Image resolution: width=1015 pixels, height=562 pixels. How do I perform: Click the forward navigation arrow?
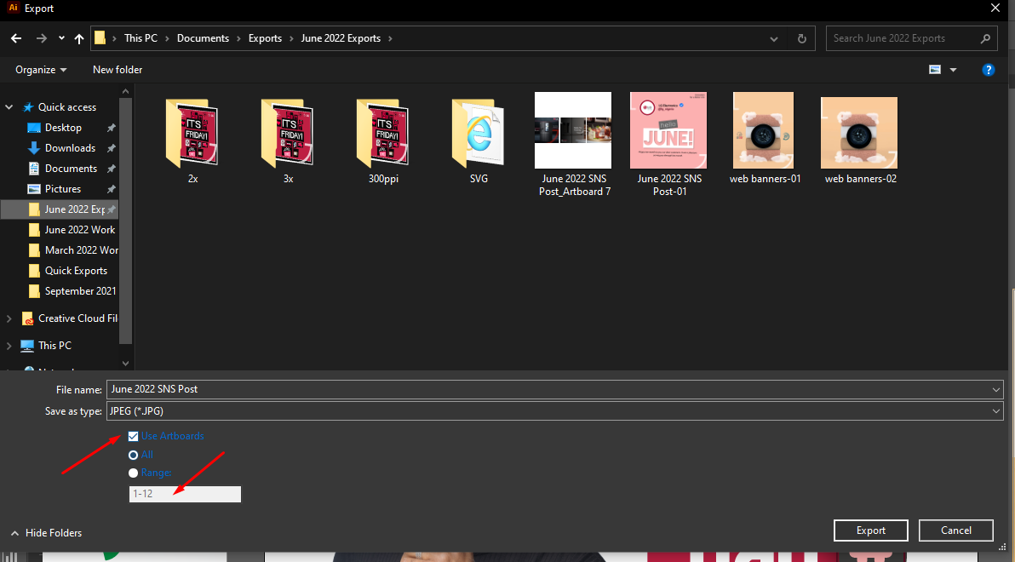41,37
